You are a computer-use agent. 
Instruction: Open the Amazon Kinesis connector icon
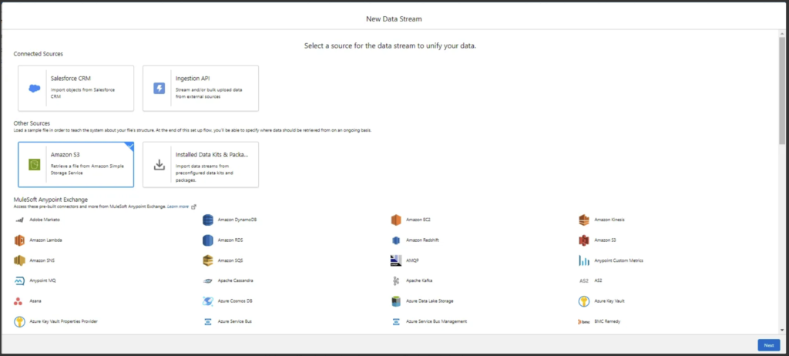click(584, 220)
